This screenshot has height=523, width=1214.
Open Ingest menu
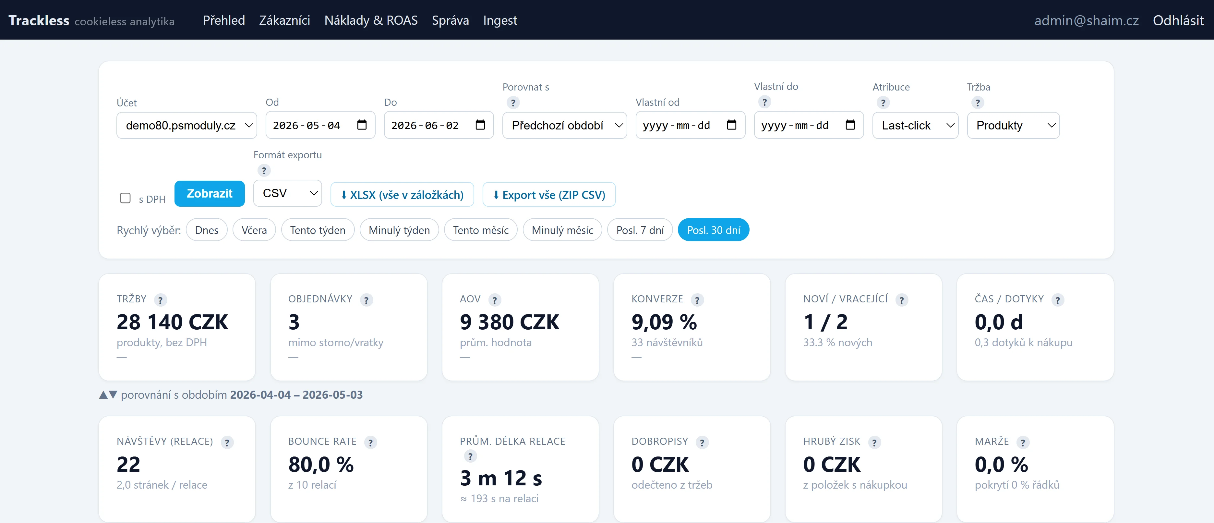tap(500, 20)
